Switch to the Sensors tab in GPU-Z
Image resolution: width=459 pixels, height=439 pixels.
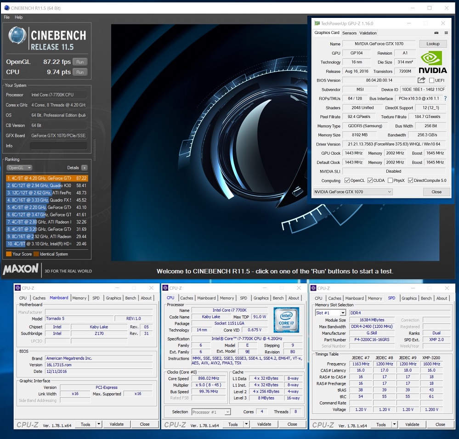(349, 33)
